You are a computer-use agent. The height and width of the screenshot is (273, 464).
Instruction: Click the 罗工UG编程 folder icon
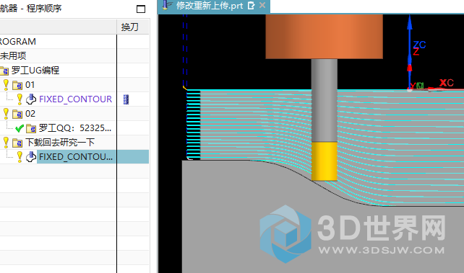tap(4, 71)
